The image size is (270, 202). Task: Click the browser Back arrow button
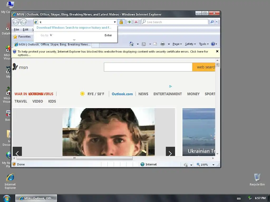click(16, 22)
